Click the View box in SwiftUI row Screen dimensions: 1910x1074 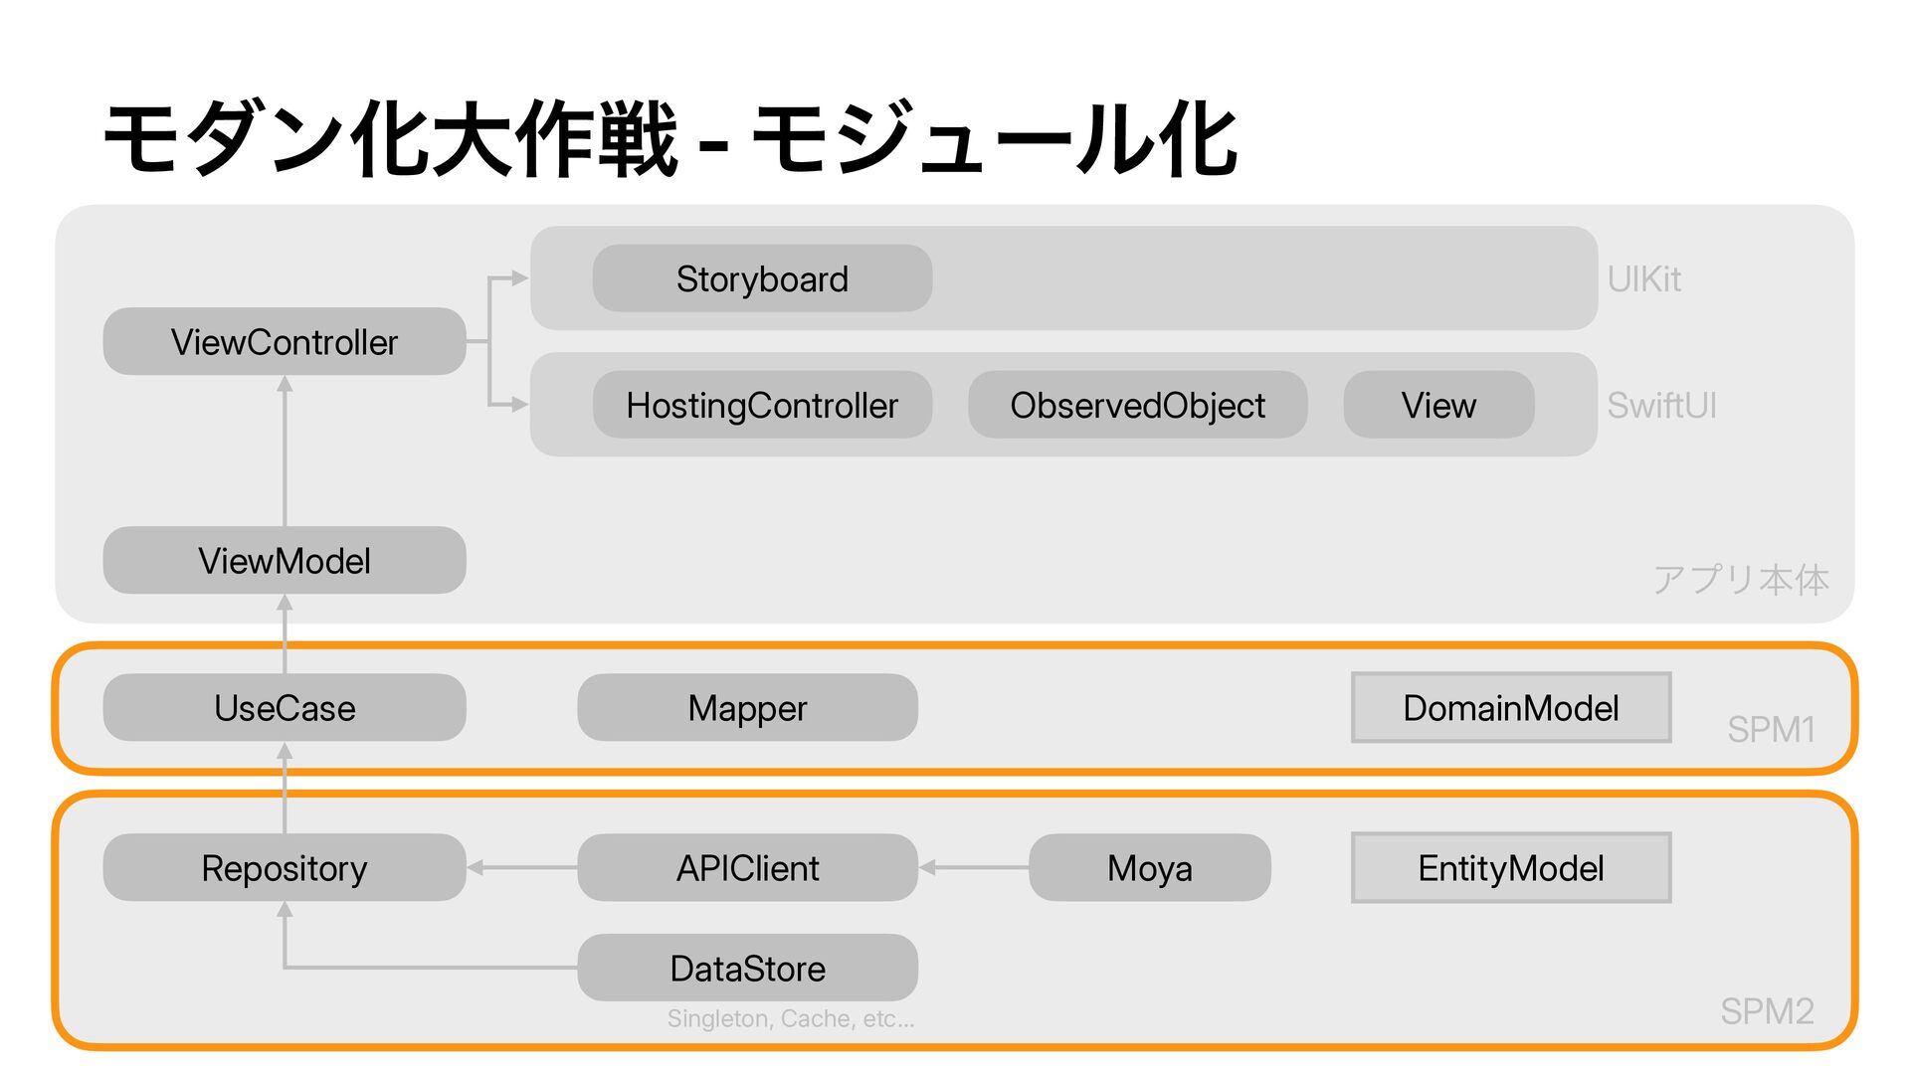1438,405
